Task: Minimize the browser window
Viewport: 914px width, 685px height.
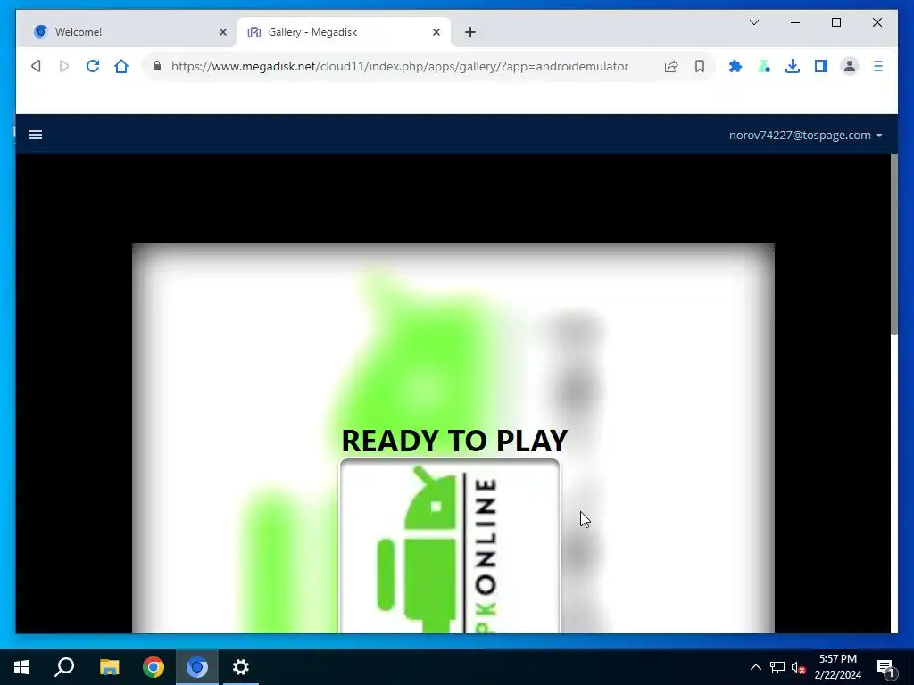Action: [795, 22]
